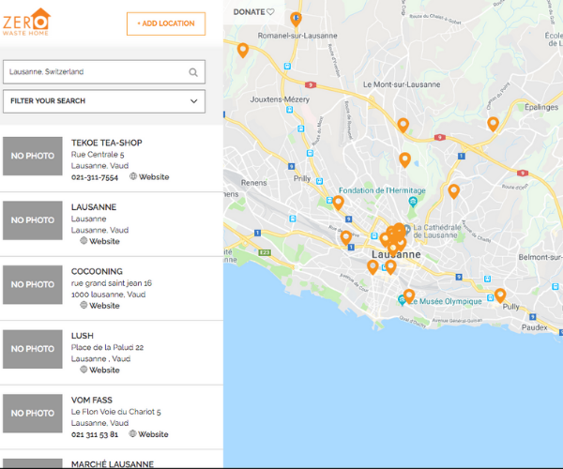Open the Vom Fass photo placeholder
This screenshot has height=469, width=563.
pyautogui.click(x=33, y=414)
